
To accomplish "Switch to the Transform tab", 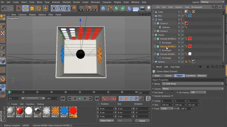I will tap(190, 75).
